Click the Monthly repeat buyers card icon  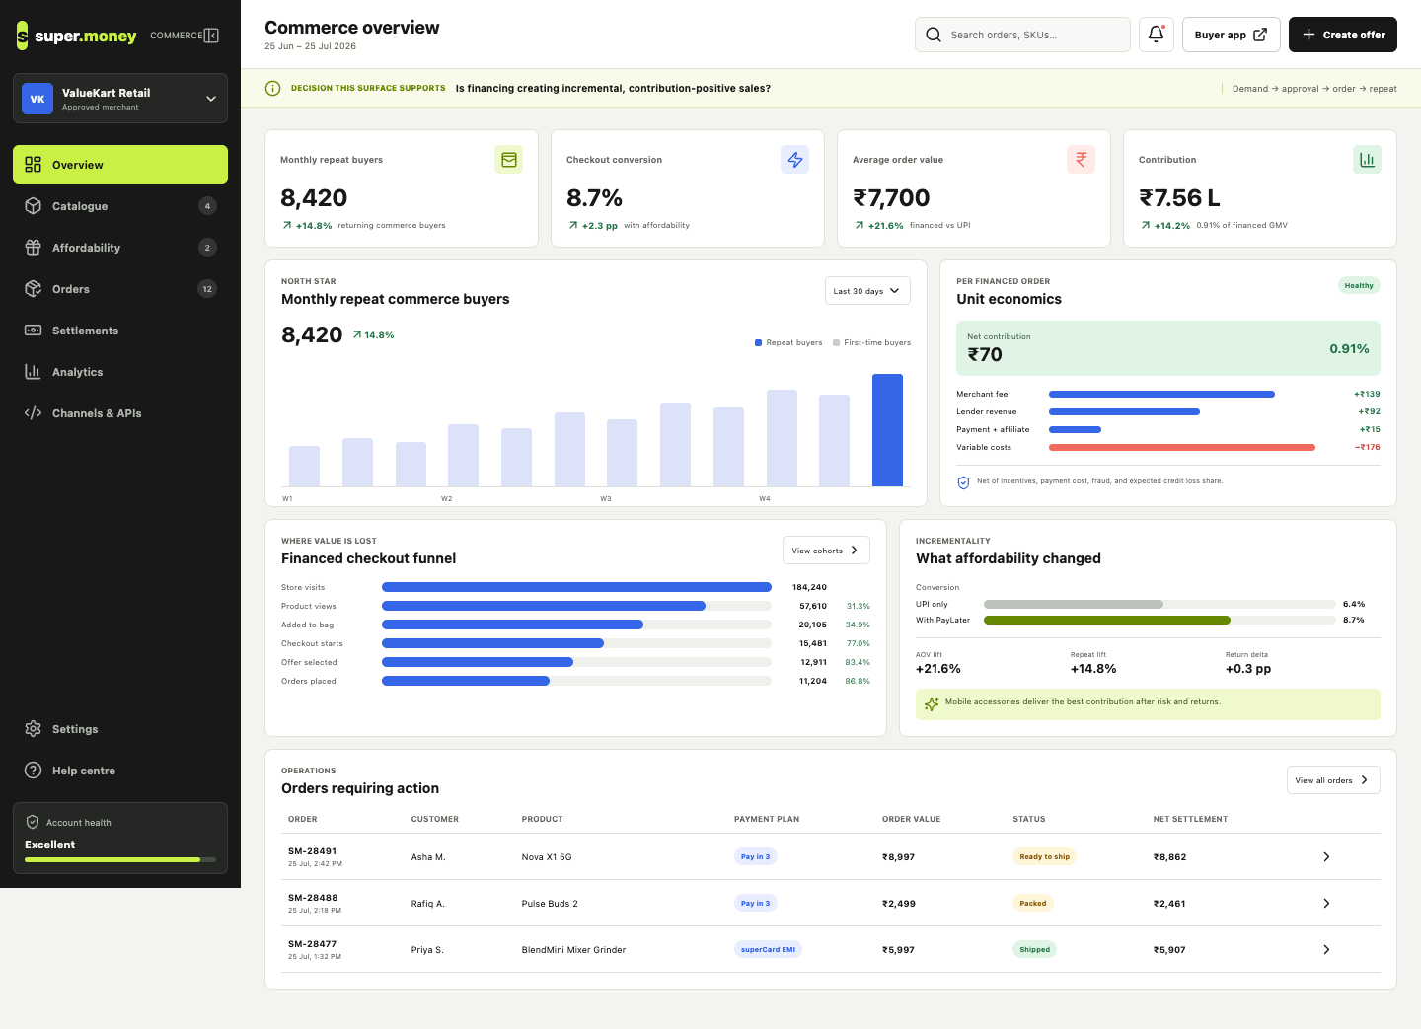pos(508,160)
